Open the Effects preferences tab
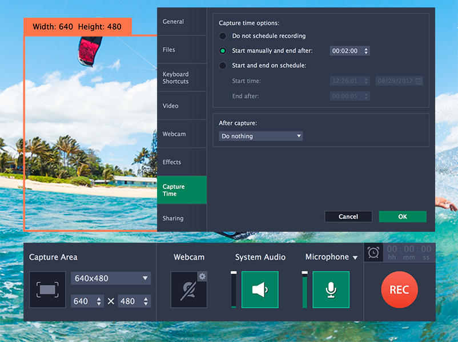Image resolution: width=458 pixels, height=342 pixels. [x=182, y=162]
